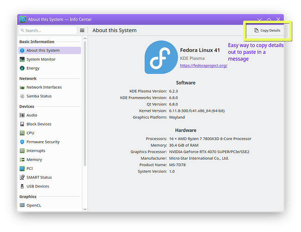Click the sidebar scrollbar handle
This screenshot has width=301, height=232.
coord(85,103)
